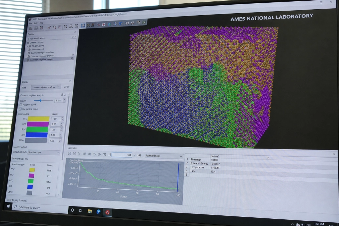Click the Pipeline panel refresh icon
The image size is (339, 226).
(73, 37)
